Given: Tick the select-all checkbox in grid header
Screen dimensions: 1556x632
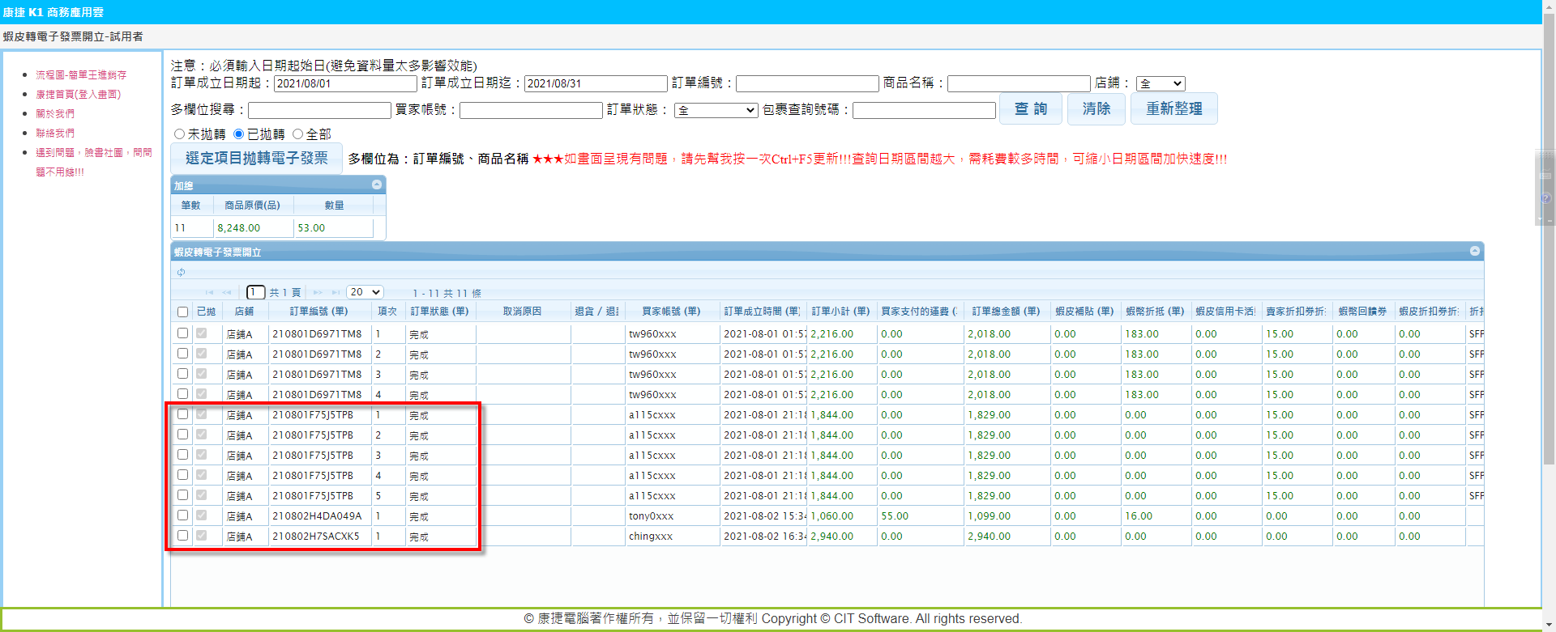Looking at the screenshot, I should (182, 312).
